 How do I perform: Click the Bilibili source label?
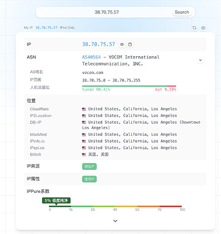click(36, 154)
